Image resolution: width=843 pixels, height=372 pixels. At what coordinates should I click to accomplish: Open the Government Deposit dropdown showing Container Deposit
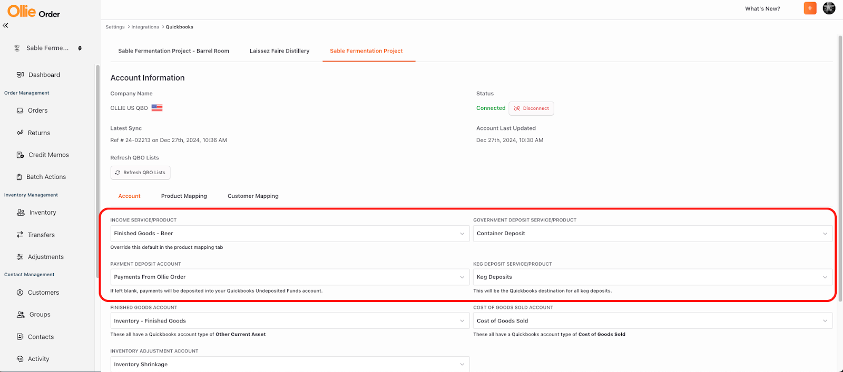(653, 234)
